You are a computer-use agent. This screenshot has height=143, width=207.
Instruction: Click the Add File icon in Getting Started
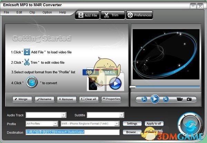[27, 52]
